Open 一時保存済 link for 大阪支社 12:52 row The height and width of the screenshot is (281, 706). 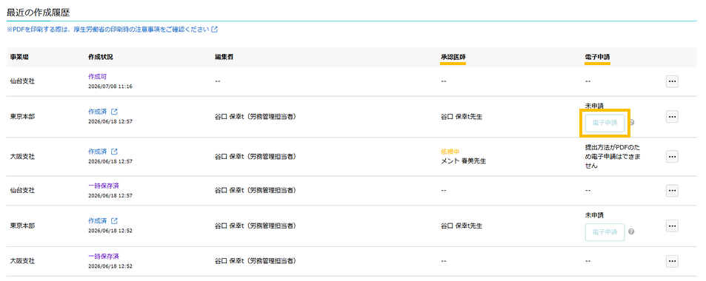tap(104, 257)
